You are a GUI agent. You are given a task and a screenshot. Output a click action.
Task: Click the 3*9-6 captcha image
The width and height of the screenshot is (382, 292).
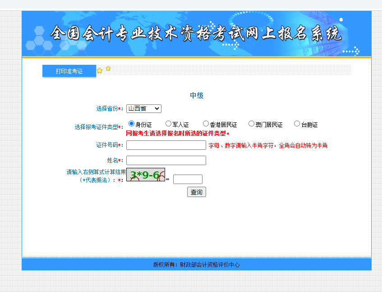tap(146, 175)
